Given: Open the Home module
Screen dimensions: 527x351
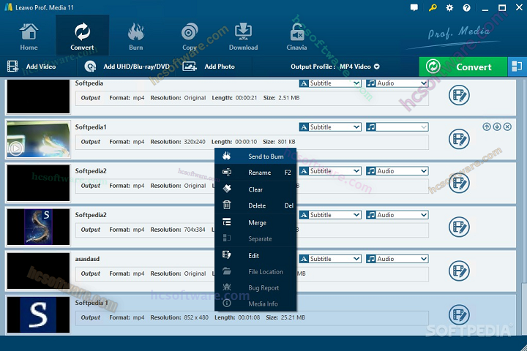Looking at the screenshot, I should pos(29,37).
